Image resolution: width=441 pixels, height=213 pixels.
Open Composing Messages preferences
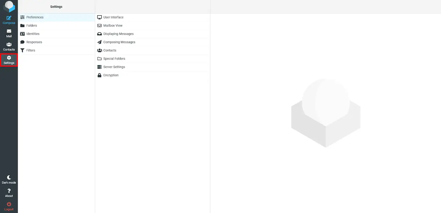point(119,42)
